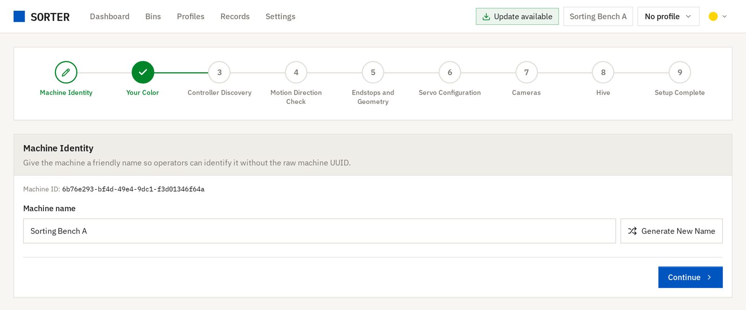Jump to step 4 Motion Direction Check

point(296,72)
